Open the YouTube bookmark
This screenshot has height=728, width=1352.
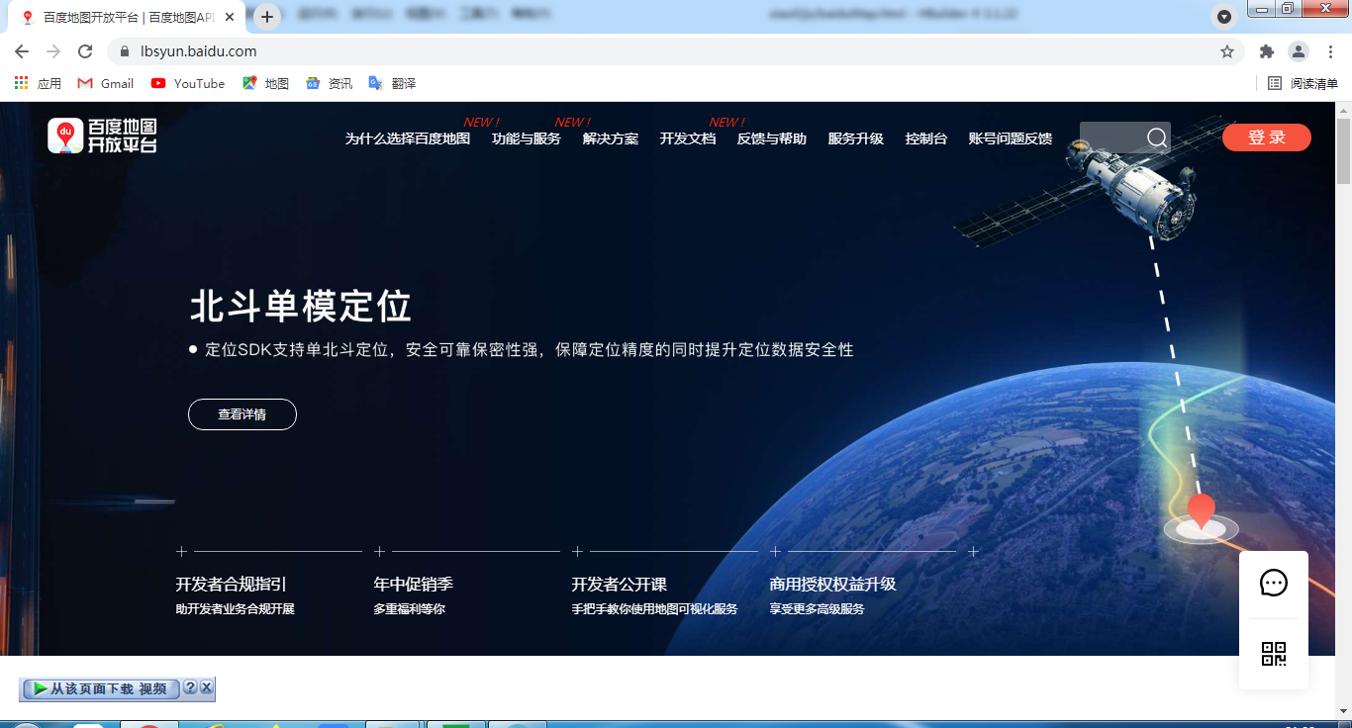(x=188, y=84)
